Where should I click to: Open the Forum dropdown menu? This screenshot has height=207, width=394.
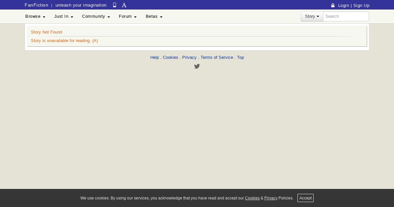128,16
